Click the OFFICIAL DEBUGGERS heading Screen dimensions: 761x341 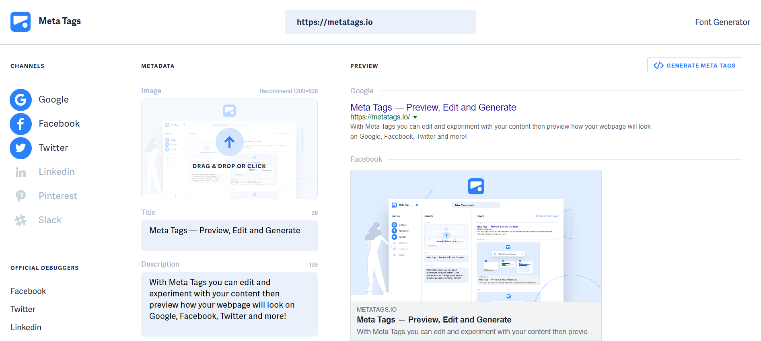tap(45, 268)
